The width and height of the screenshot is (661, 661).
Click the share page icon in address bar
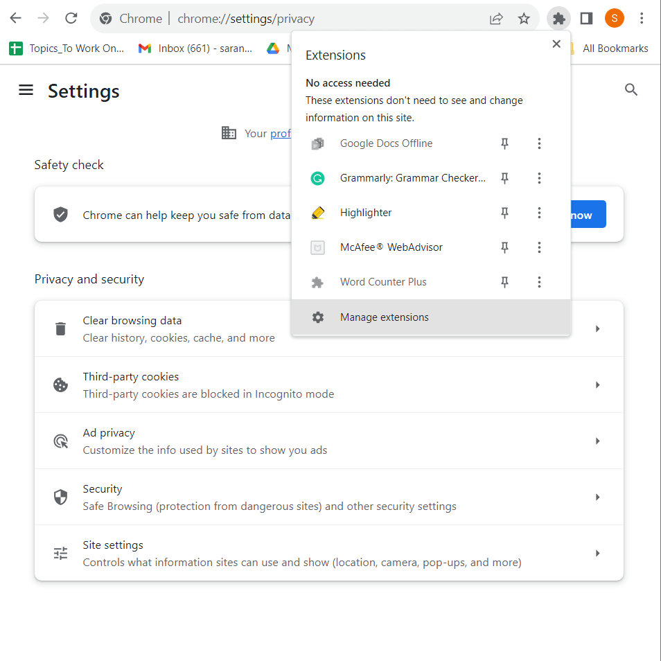496,19
